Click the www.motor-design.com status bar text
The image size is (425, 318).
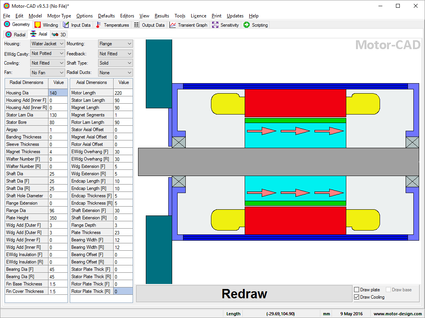click(397, 314)
